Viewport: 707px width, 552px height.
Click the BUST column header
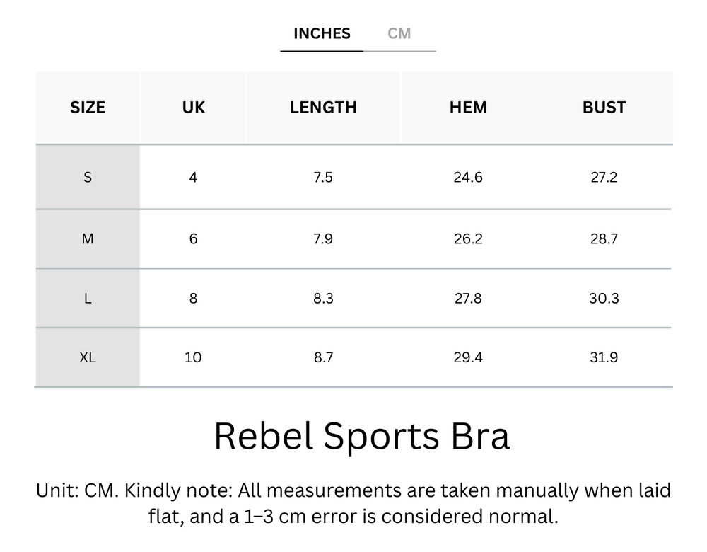click(604, 108)
